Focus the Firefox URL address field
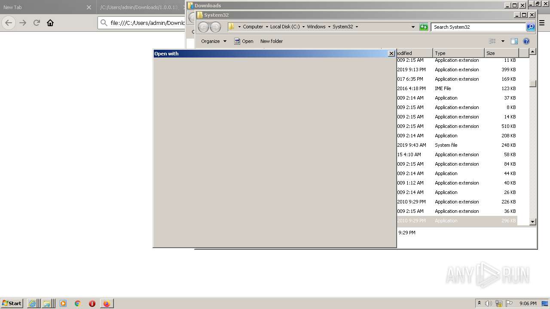Screen dimensions: 550x309 point(147,23)
